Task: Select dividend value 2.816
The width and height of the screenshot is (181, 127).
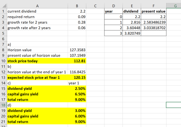Action: 132,22
